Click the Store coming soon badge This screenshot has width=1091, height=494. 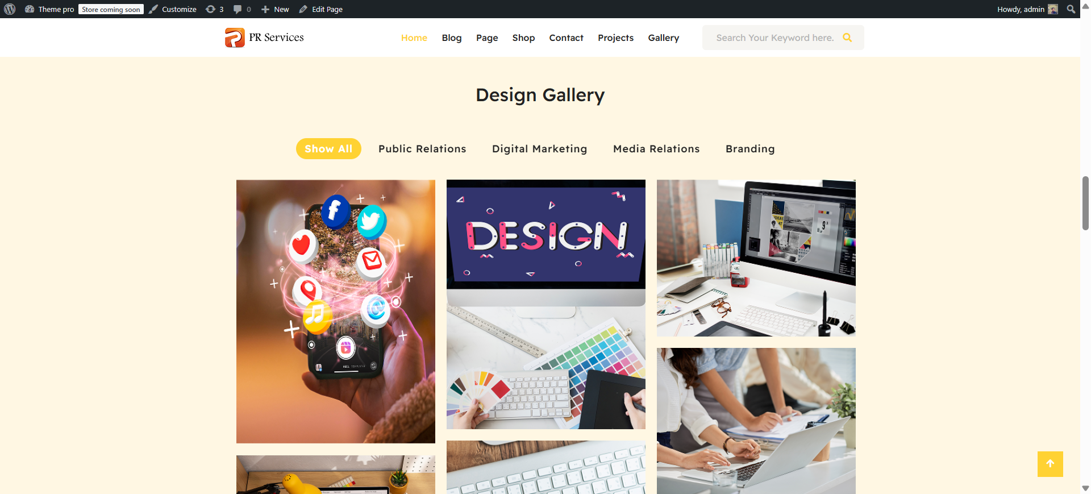(111, 9)
